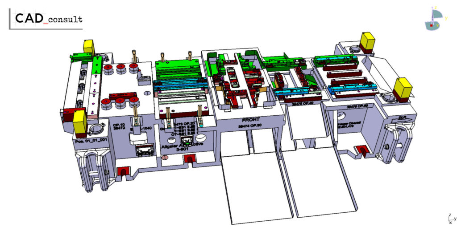Click the small axis triad in bottom corner
The image size is (457, 227).
point(451,219)
